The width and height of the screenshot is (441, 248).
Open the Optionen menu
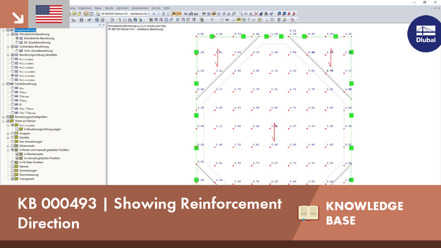[x=122, y=8]
